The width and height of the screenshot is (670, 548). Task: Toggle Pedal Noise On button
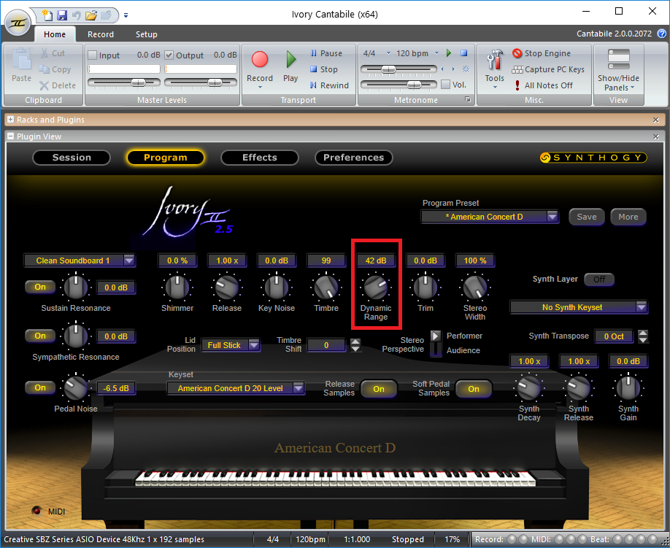point(40,387)
